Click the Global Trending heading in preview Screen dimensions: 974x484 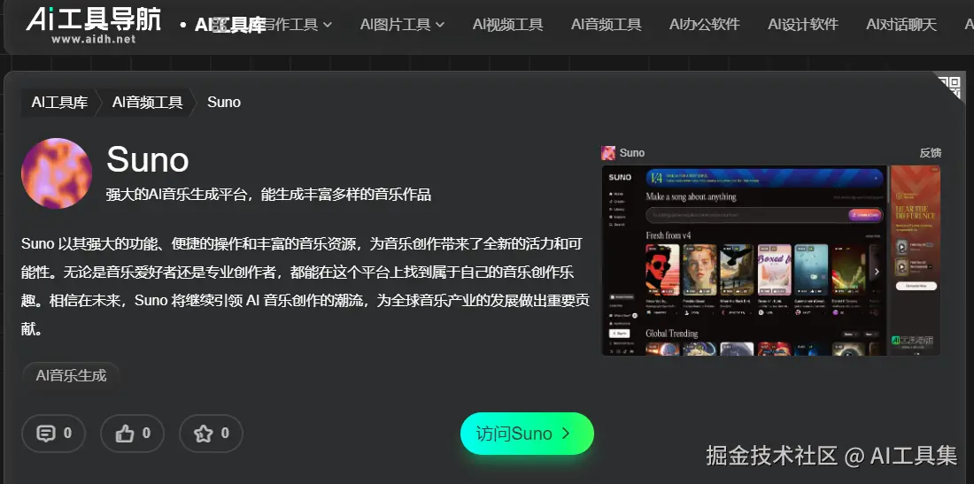671,334
